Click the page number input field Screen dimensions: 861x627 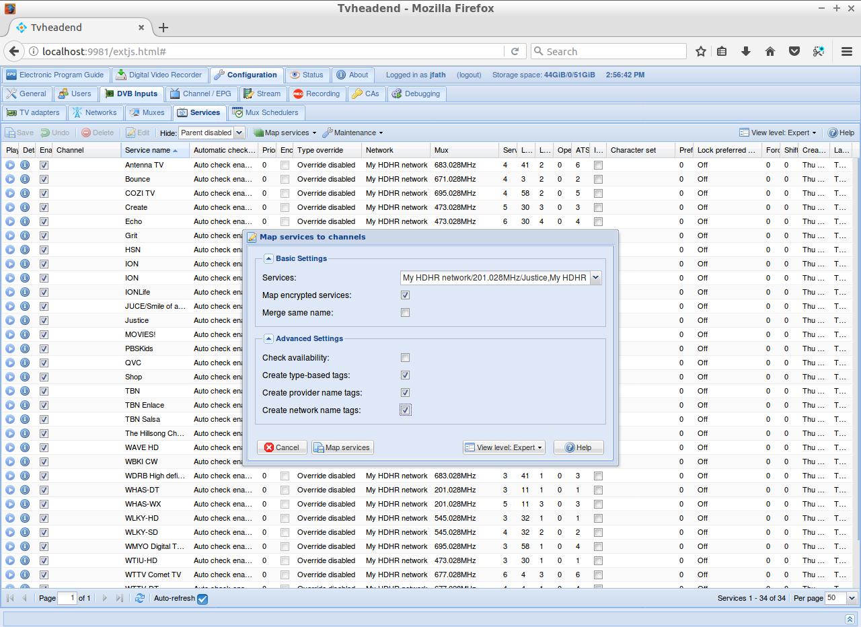67,598
